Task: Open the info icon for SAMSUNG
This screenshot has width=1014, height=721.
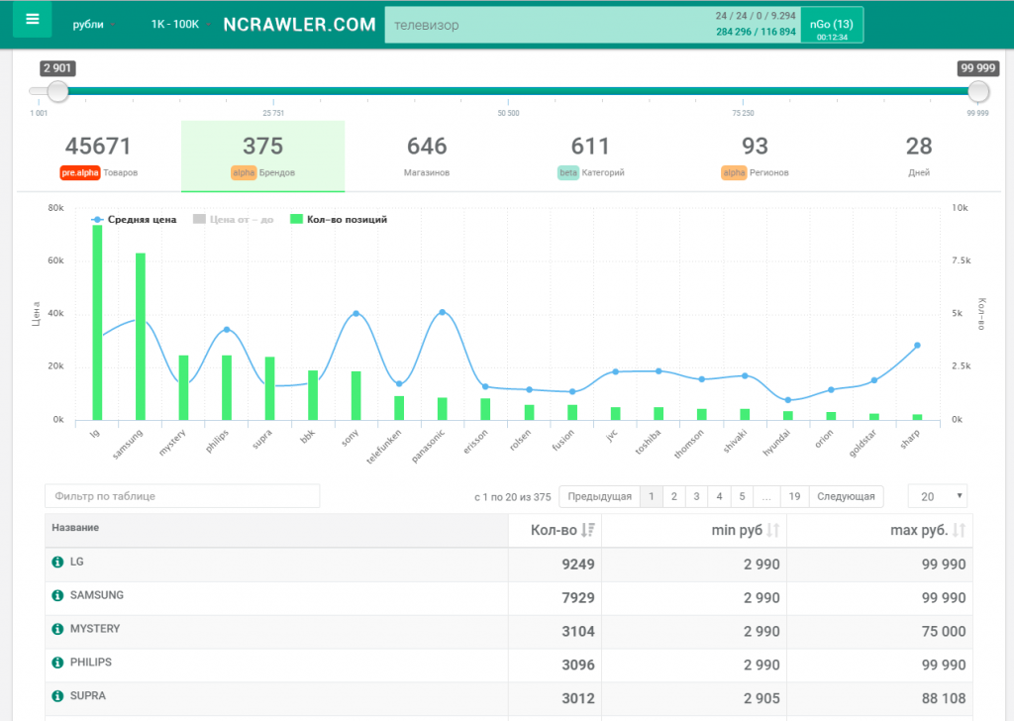Action: tap(57, 595)
